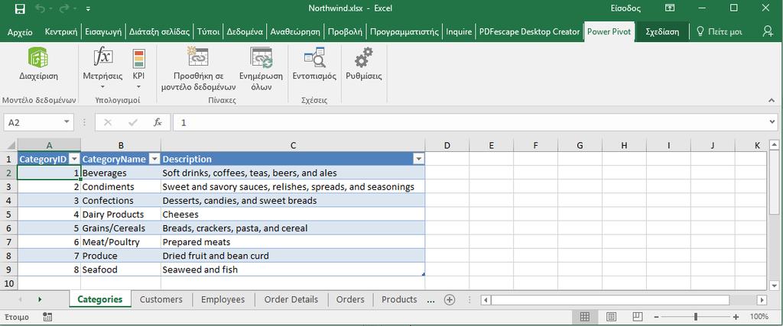This screenshot has height=326, width=783.
Task: Open the Description filter dropdown
Action: click(418, 159)
